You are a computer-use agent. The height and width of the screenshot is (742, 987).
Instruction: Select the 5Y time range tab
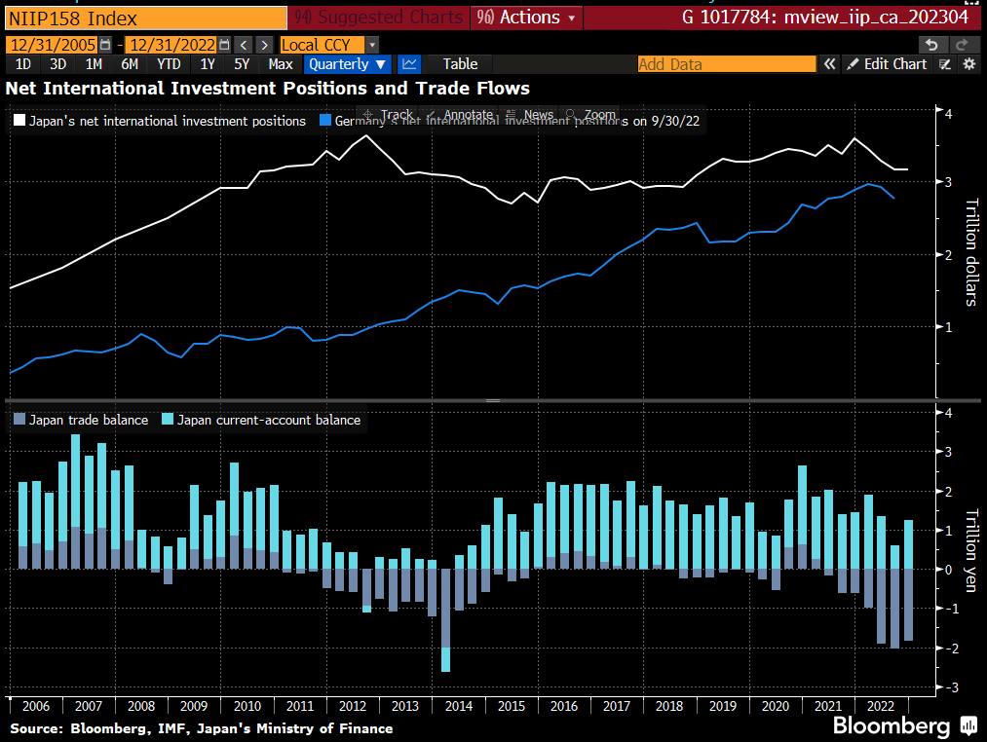242,64
